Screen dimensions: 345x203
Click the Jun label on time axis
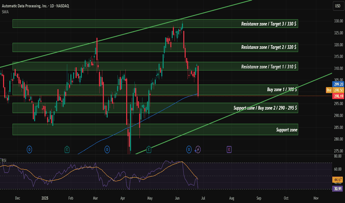click(177, 198)
